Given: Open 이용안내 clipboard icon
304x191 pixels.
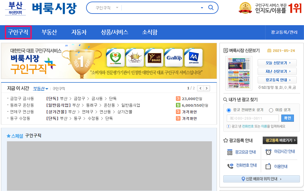Looking at the screenshot, I should (268, 166).
